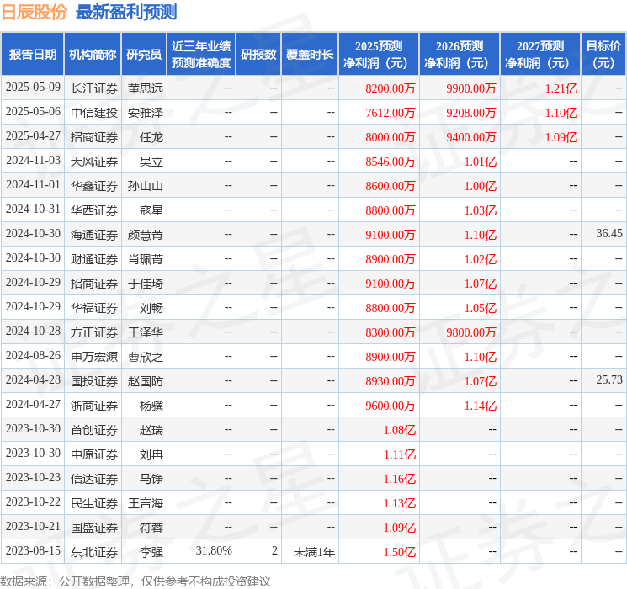The width and height of the screenshot is (627, 589).
Task: Click the 近三年业绩预测准确度 column header
Action: click(x=201, y=55)
